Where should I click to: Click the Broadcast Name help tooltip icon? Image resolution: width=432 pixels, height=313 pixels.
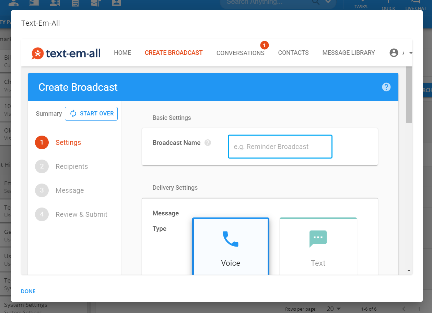208,143
